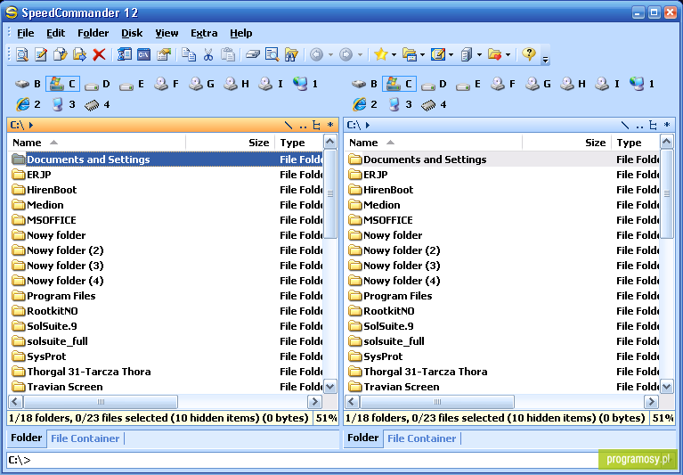Screen dimensions: 683x475
Task: Click the drive toolbar icon
Action: pos(253,54)
